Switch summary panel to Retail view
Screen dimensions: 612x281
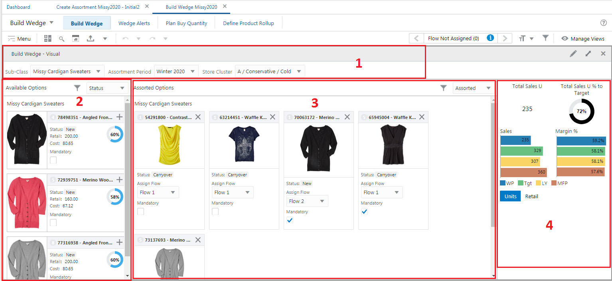[x=531, y=196]
